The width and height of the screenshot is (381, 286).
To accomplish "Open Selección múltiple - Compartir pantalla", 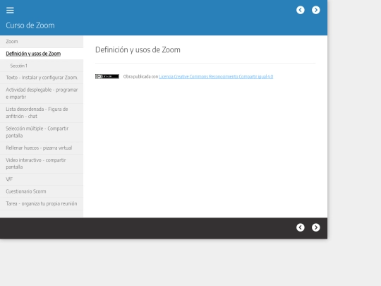I will (x=42, y=132).
